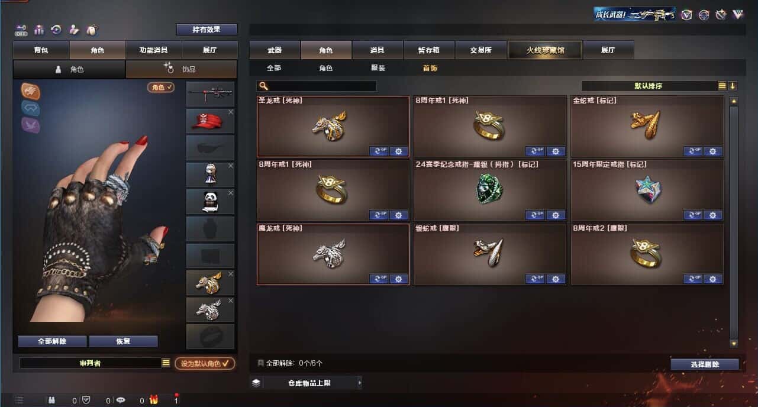The image size is (758, 407).
Task: Click the mouse icon in the top-left toolbar
Action: click(92, 30)
